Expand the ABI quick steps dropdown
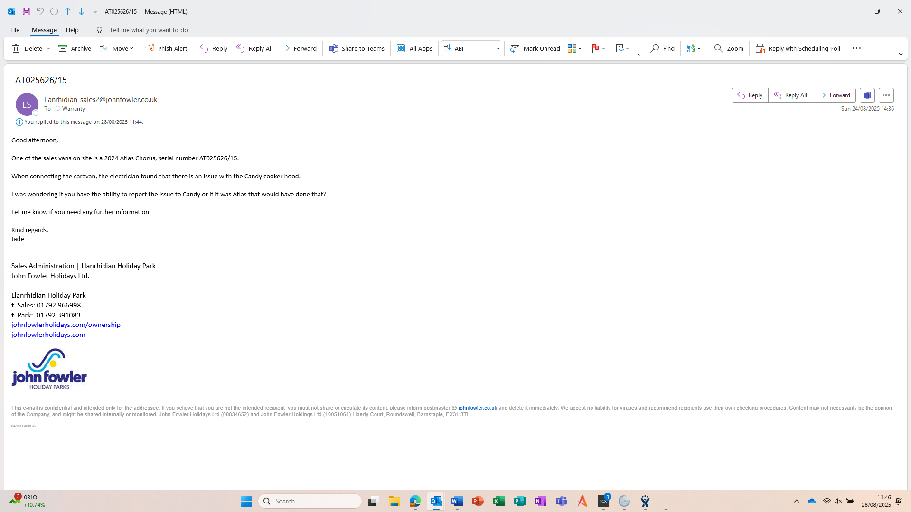The image size is (911, 512). [x=498, y=48]
